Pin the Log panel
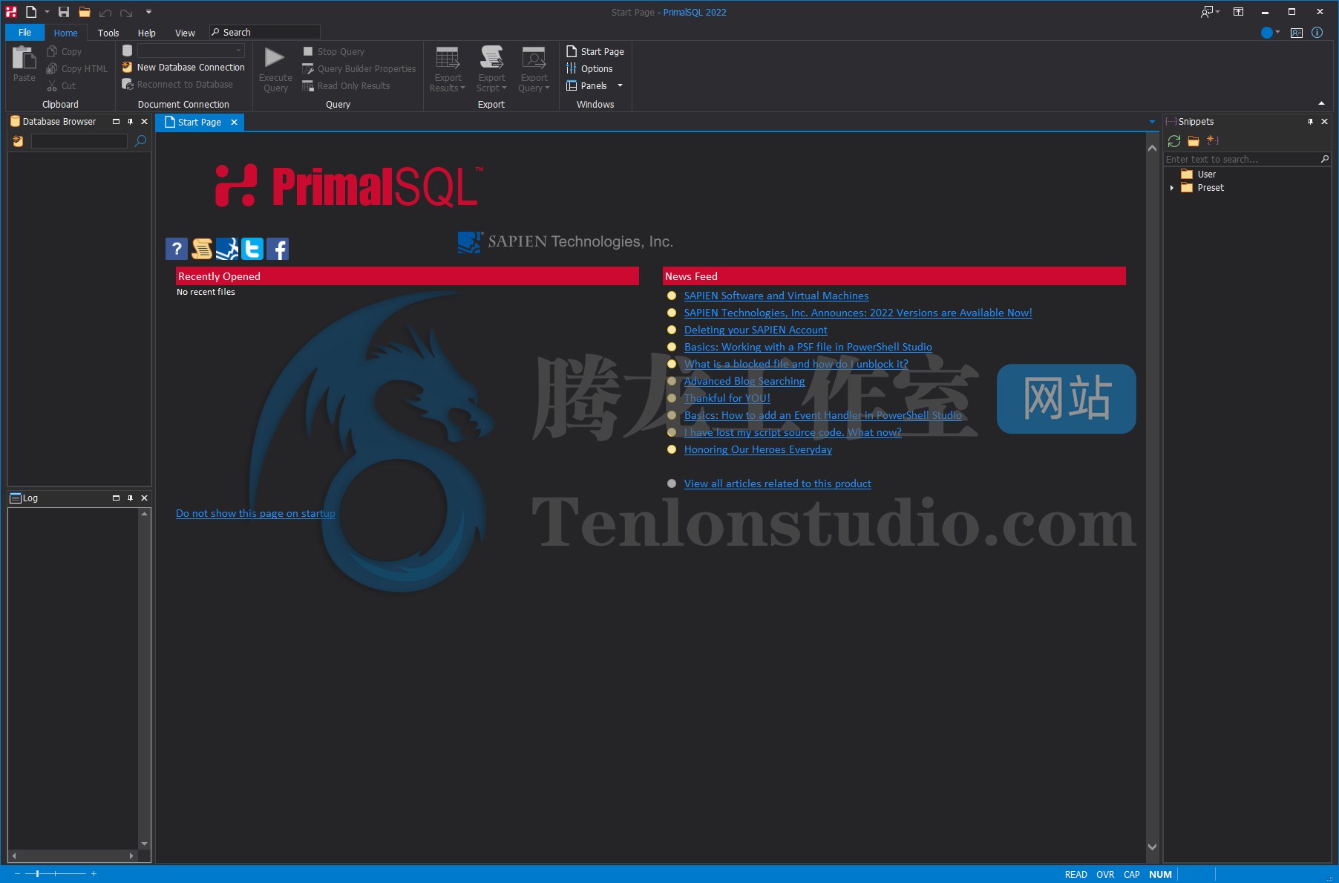This screenshot has width=1339, height=883. [x=130, y=498]
